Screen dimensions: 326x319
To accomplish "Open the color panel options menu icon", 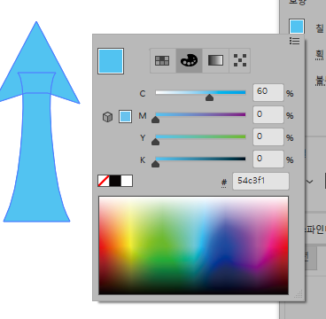I will point(294,41).
